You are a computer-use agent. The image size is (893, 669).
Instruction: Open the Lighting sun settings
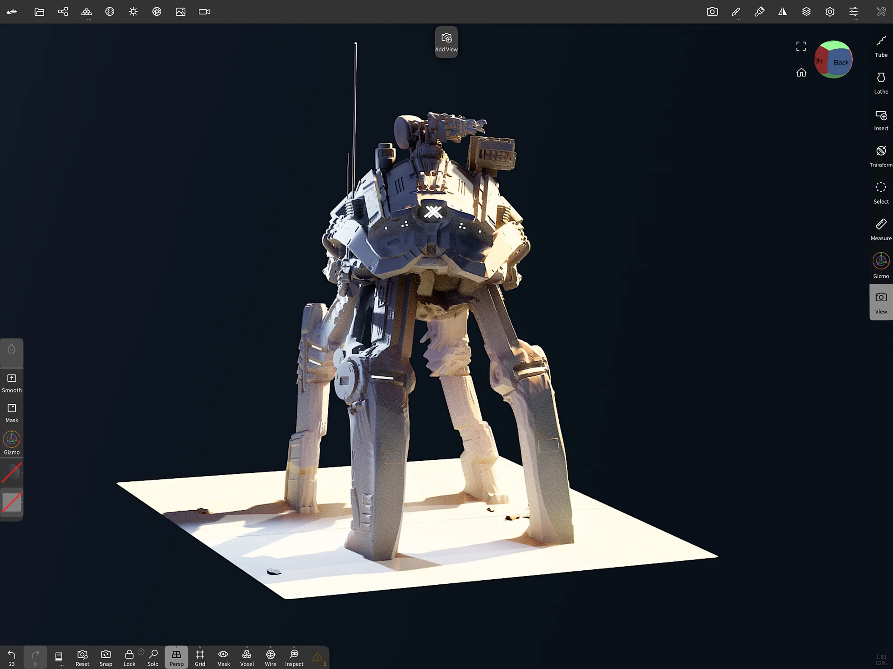[x=133, y=12]
